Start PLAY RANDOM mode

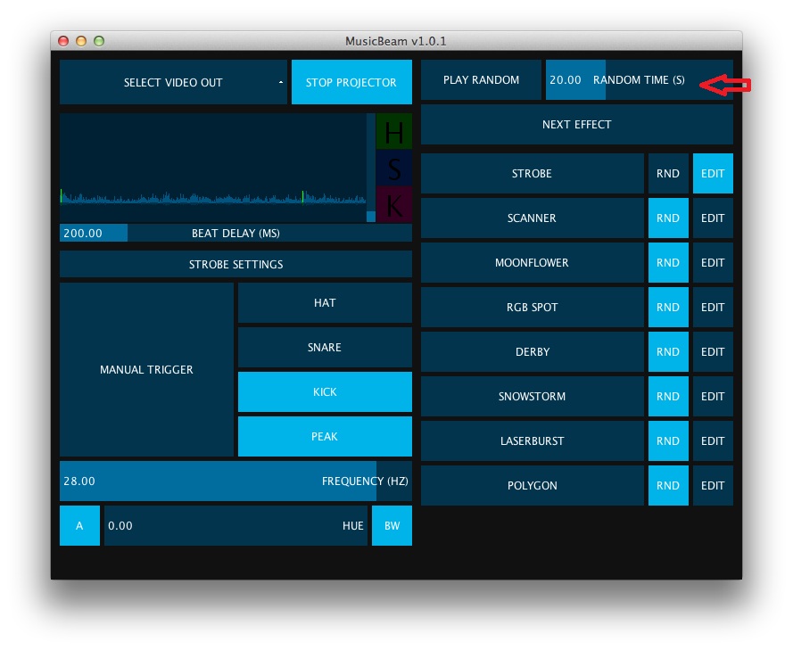[x=481, y=79]
